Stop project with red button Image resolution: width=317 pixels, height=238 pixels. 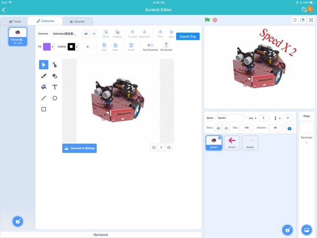point(215,20)
